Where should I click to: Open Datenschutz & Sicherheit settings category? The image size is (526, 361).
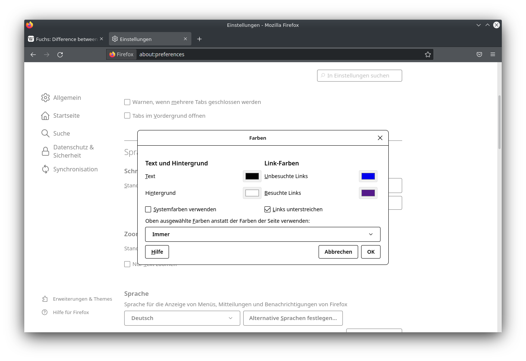coord(73,151)
